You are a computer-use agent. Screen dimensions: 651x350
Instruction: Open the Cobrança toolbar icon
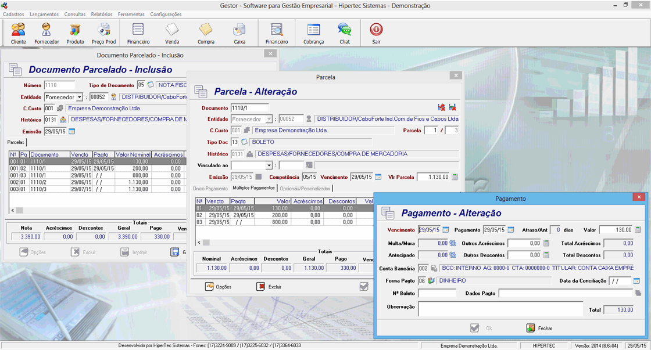[313, 33]
